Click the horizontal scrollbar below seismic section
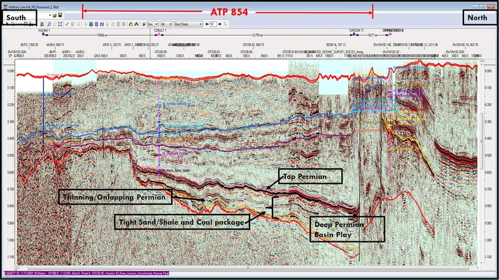 click(x=248, y=268)
